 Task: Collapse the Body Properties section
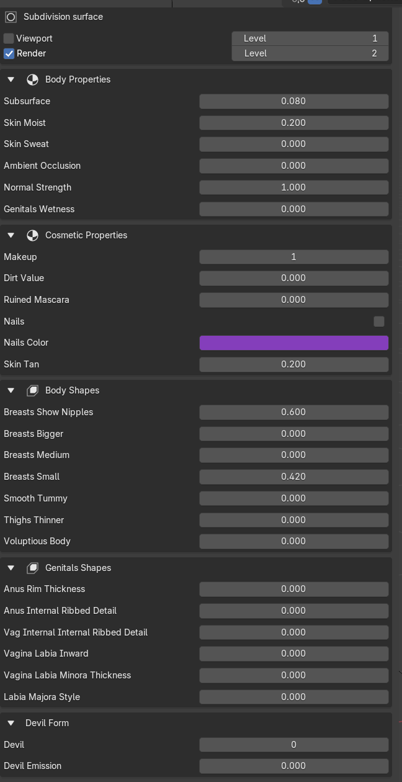[11, 79]
